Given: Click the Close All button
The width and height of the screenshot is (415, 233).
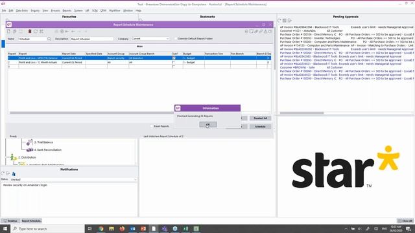Looking at the screenshot, I should coord(405,221).
